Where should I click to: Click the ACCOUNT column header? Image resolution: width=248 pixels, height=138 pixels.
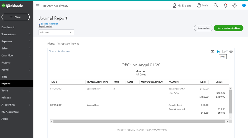tap(174, 82)
